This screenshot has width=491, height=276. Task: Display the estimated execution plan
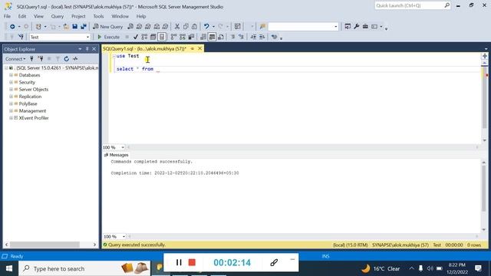tap(144, 37)
